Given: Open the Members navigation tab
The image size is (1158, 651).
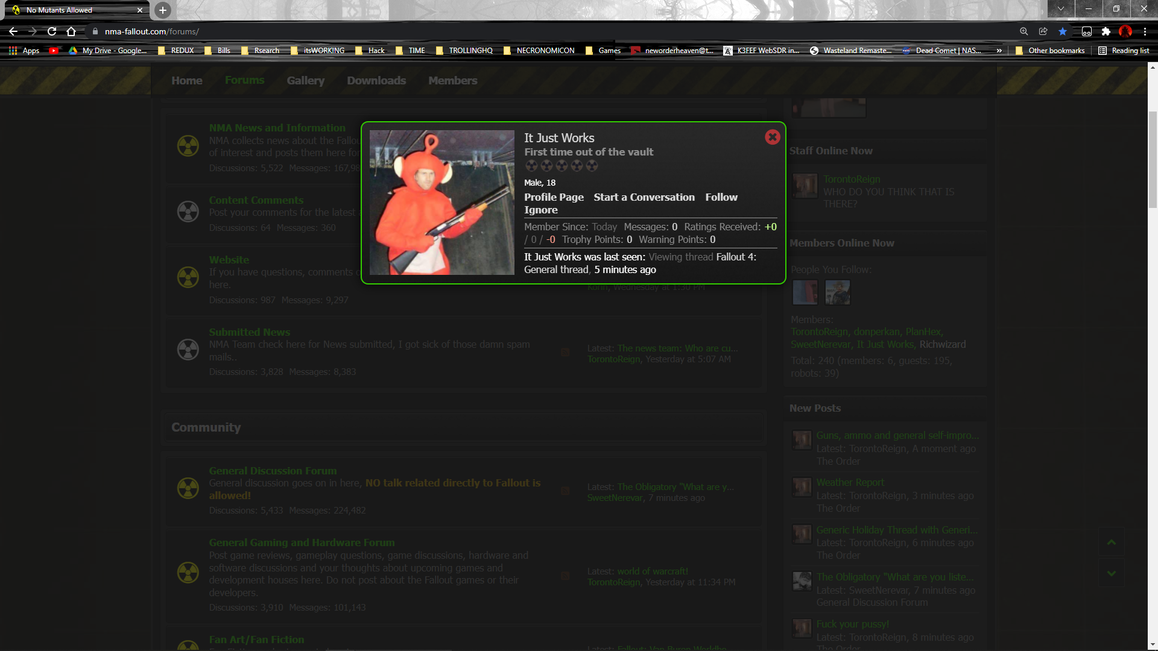Looking at the screenshot, I should (452, 80).
